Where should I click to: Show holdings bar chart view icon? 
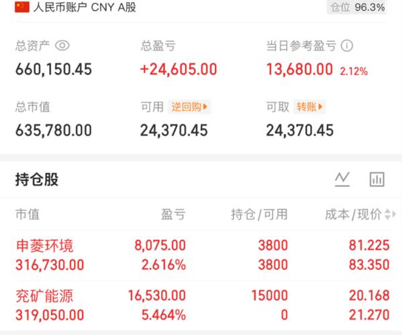coord(377,179)
